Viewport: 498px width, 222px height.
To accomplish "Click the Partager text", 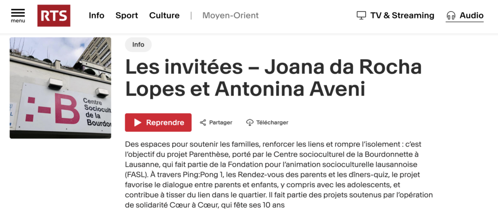I will (x=221, y=122).
